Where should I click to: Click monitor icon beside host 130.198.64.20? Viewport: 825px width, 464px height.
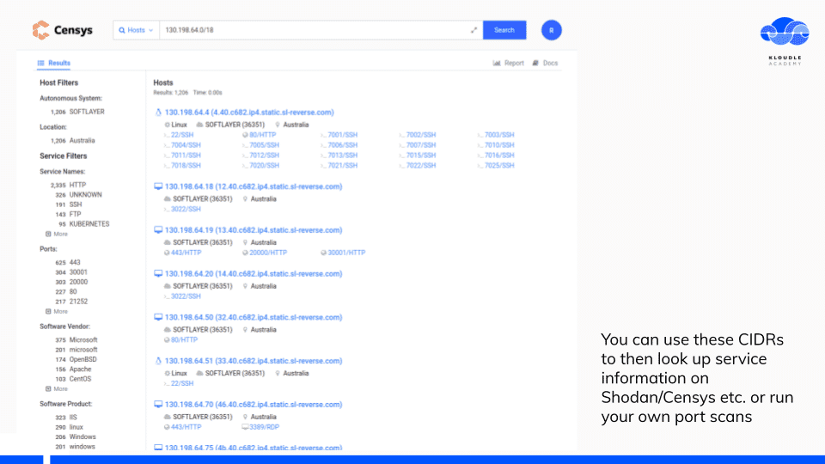click(158, 273)
